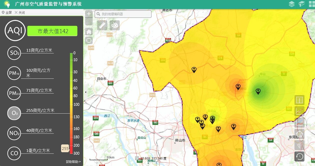Screen dimensions: 315x166
Task: Click the gradient color legend bar
Action: tap(71, 103)
